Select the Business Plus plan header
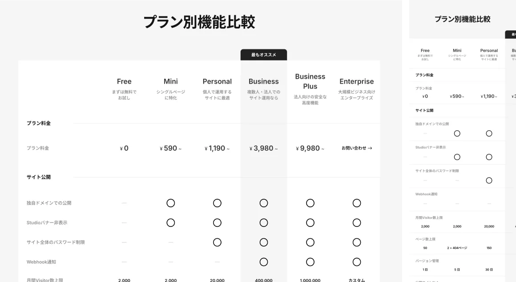Image resolution: width=516 pixels, height=282 pixels. coord(310,81)
